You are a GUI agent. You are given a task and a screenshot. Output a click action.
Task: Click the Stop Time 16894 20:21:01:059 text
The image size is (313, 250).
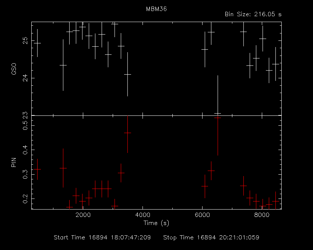point(211,238)
